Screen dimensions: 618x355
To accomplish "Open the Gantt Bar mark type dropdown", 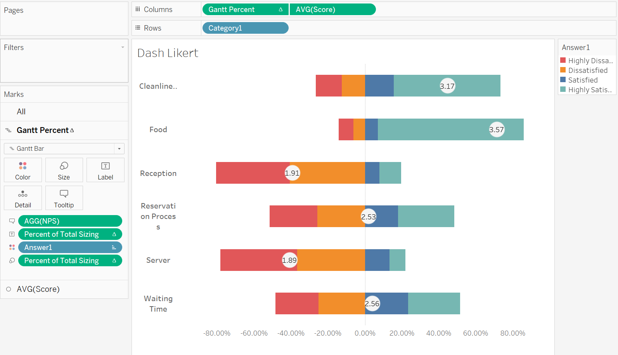I will [119, 148].
